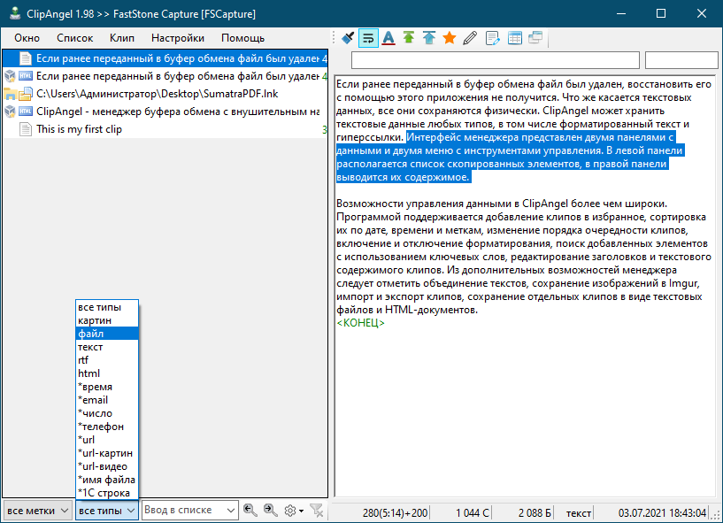723x523 pixels.
Task: Click the document icon of 'This is my first clip'
Action: pos(26,129)
